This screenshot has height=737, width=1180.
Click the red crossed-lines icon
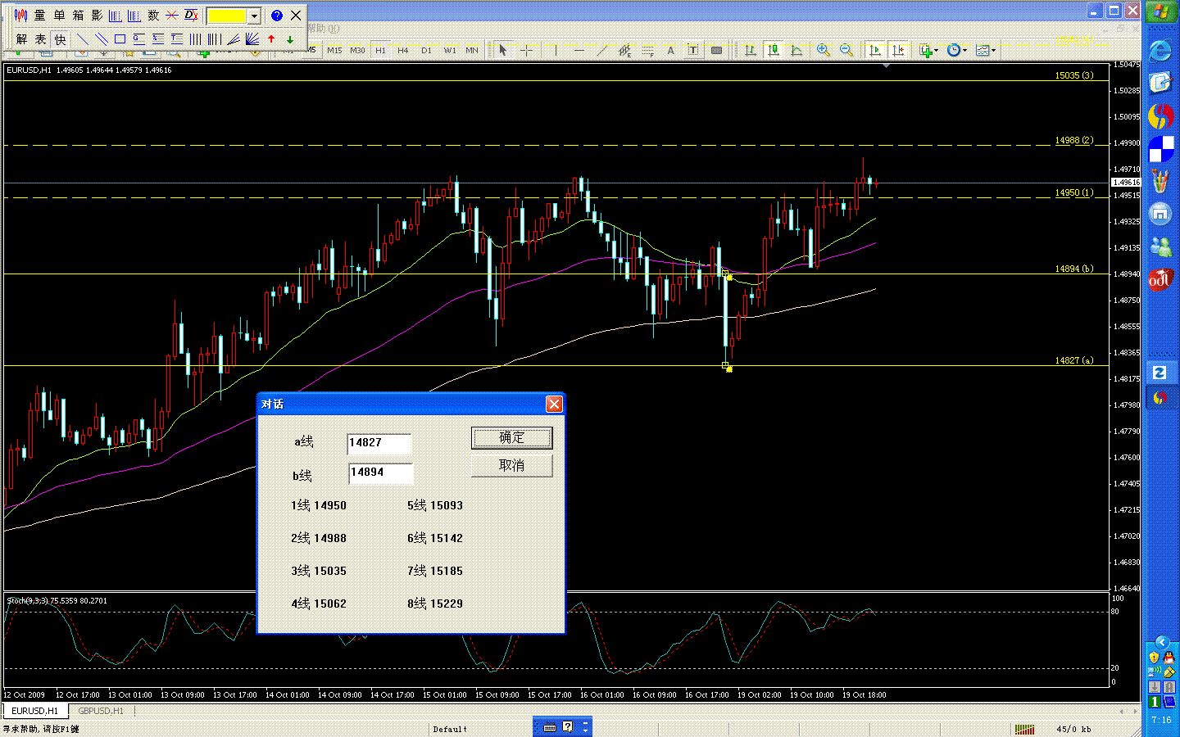point(172,16)
